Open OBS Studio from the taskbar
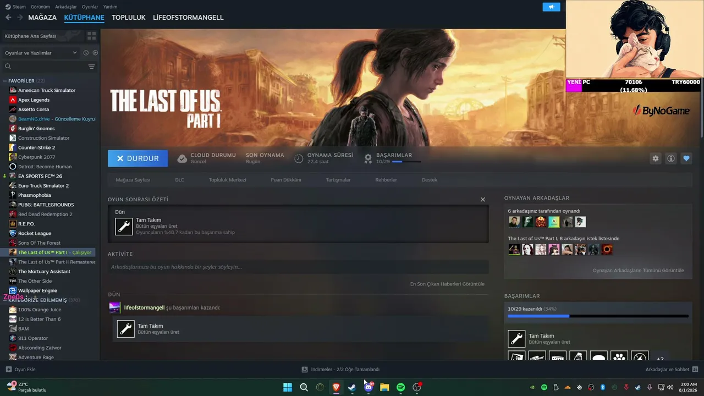The image size is (704, 396). point(417,387)
